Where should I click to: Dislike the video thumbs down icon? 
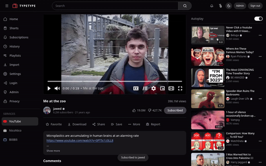(149, 111)
